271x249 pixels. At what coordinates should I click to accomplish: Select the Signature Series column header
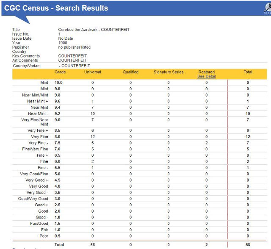coord(169,72)
